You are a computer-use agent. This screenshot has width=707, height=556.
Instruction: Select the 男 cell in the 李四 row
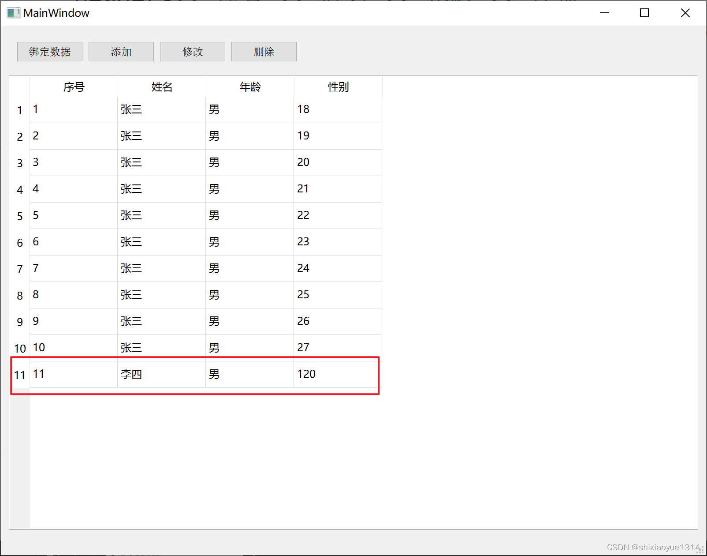(249, 374)
